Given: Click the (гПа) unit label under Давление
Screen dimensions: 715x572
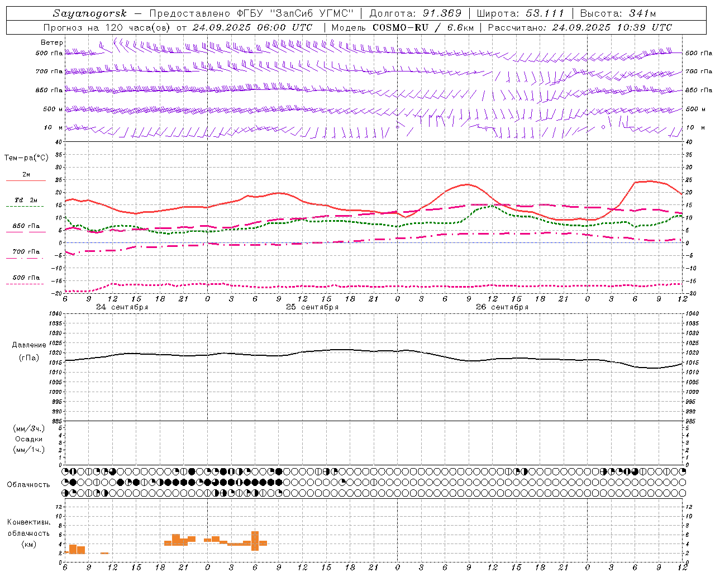Looking at the screenshot, I should [29, 358].
